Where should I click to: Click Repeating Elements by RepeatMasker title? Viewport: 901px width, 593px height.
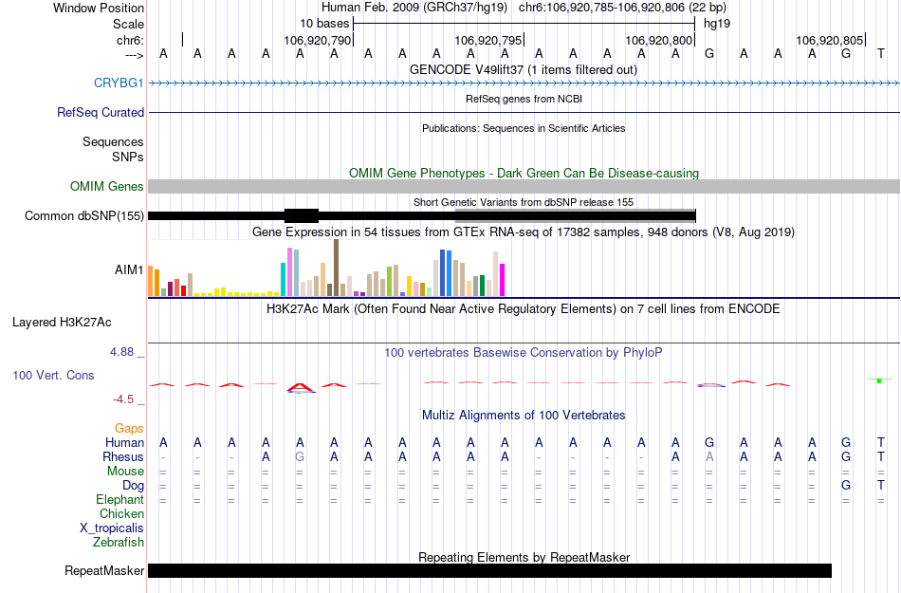tap(524, 557)
